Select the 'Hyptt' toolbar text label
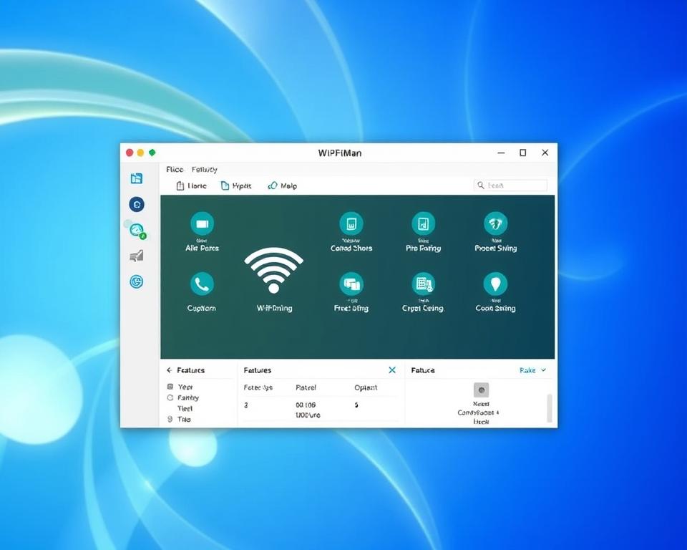This screenshot has width=687, height=550. pos(242,186)
